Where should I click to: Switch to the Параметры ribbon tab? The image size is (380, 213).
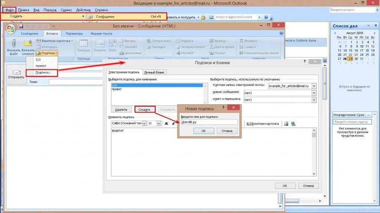pyautogui.click(x=74, y=34)
